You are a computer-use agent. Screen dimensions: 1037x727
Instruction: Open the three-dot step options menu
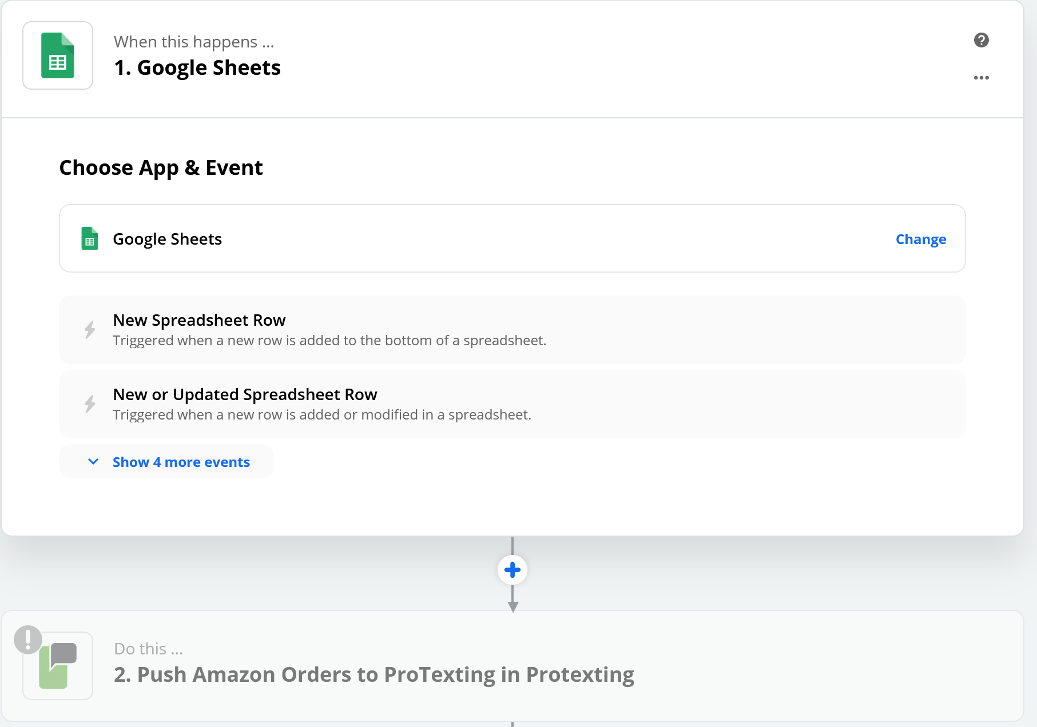coord(982,78)
